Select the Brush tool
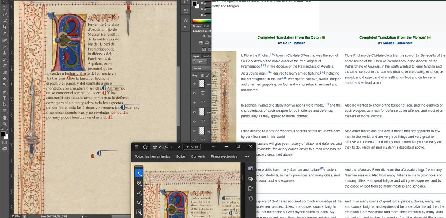The height and width of the screenshot is (218, 446). [5, 46]
